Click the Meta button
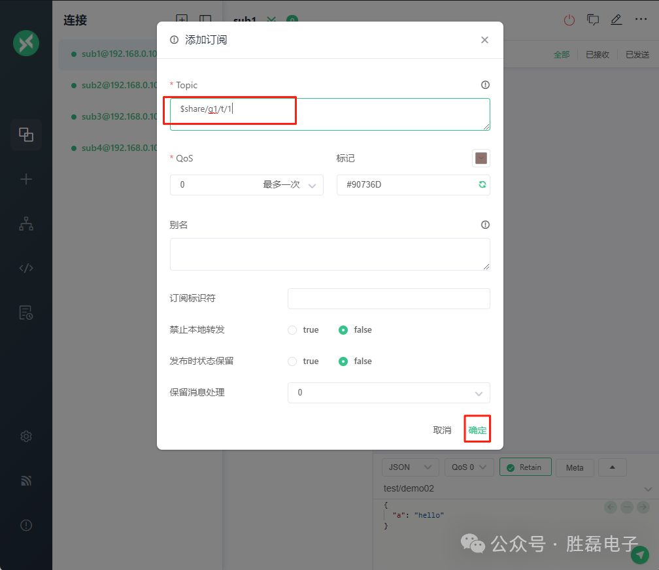Screen dimensions: 659x570 (x=575, y=467)
